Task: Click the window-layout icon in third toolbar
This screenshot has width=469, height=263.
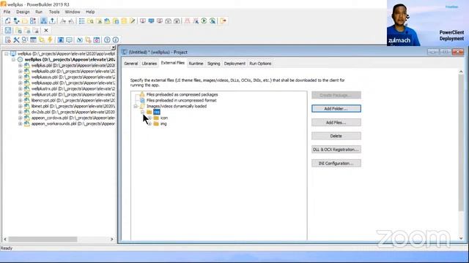Action: [33, 40]
